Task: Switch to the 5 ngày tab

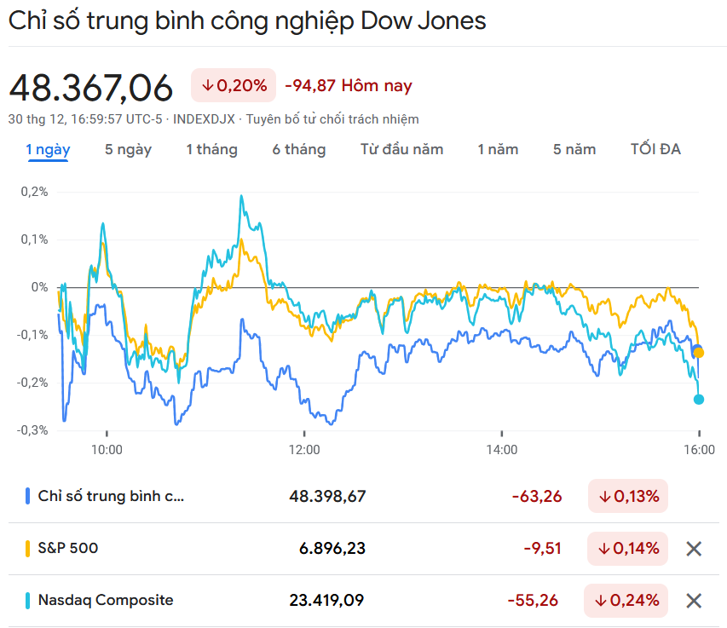Action: click(128, 150)
